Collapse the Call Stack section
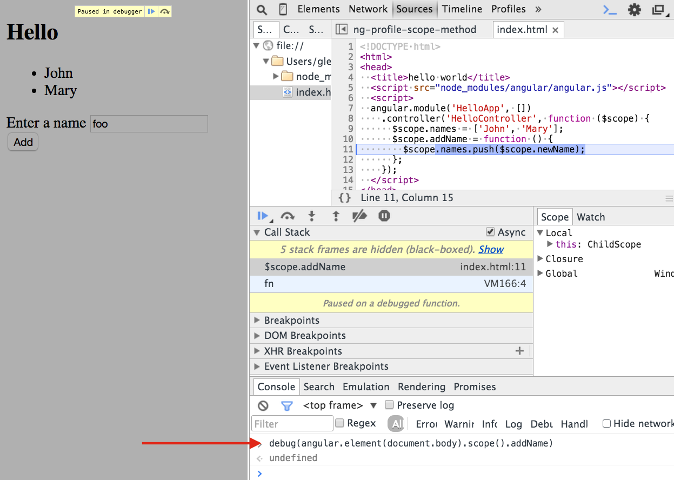 pos(257,232)
